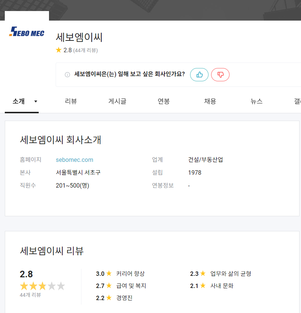Click the 급여 및 복지 label
This screenshot has height=313, width=301.
coord(131,286)
